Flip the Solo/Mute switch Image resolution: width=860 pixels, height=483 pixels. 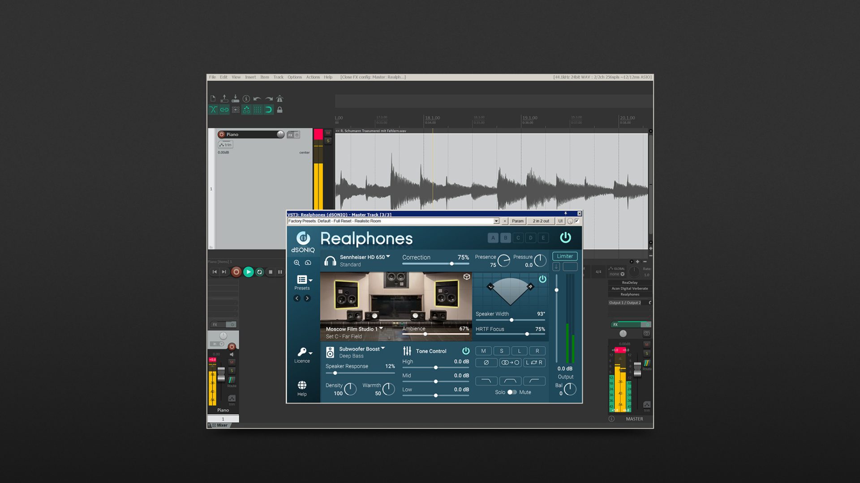pyautogui.click(x=512, y=392)
